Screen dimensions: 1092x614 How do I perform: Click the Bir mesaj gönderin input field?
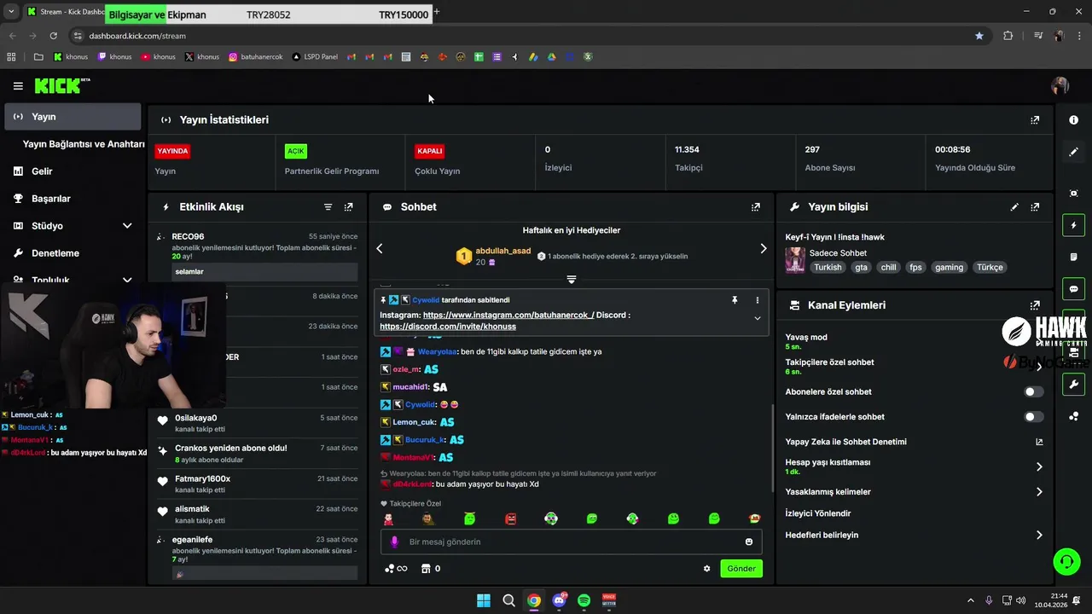pyautogui.click(x=572, y=542)
